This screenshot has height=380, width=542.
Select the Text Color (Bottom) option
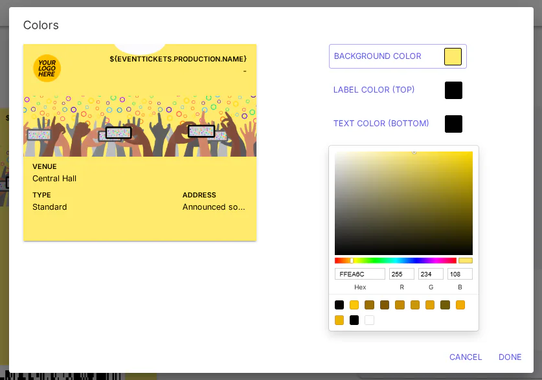click(381, 124)
